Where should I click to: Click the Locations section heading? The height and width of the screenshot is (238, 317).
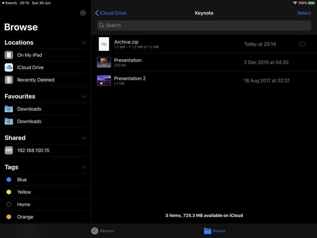19,43
